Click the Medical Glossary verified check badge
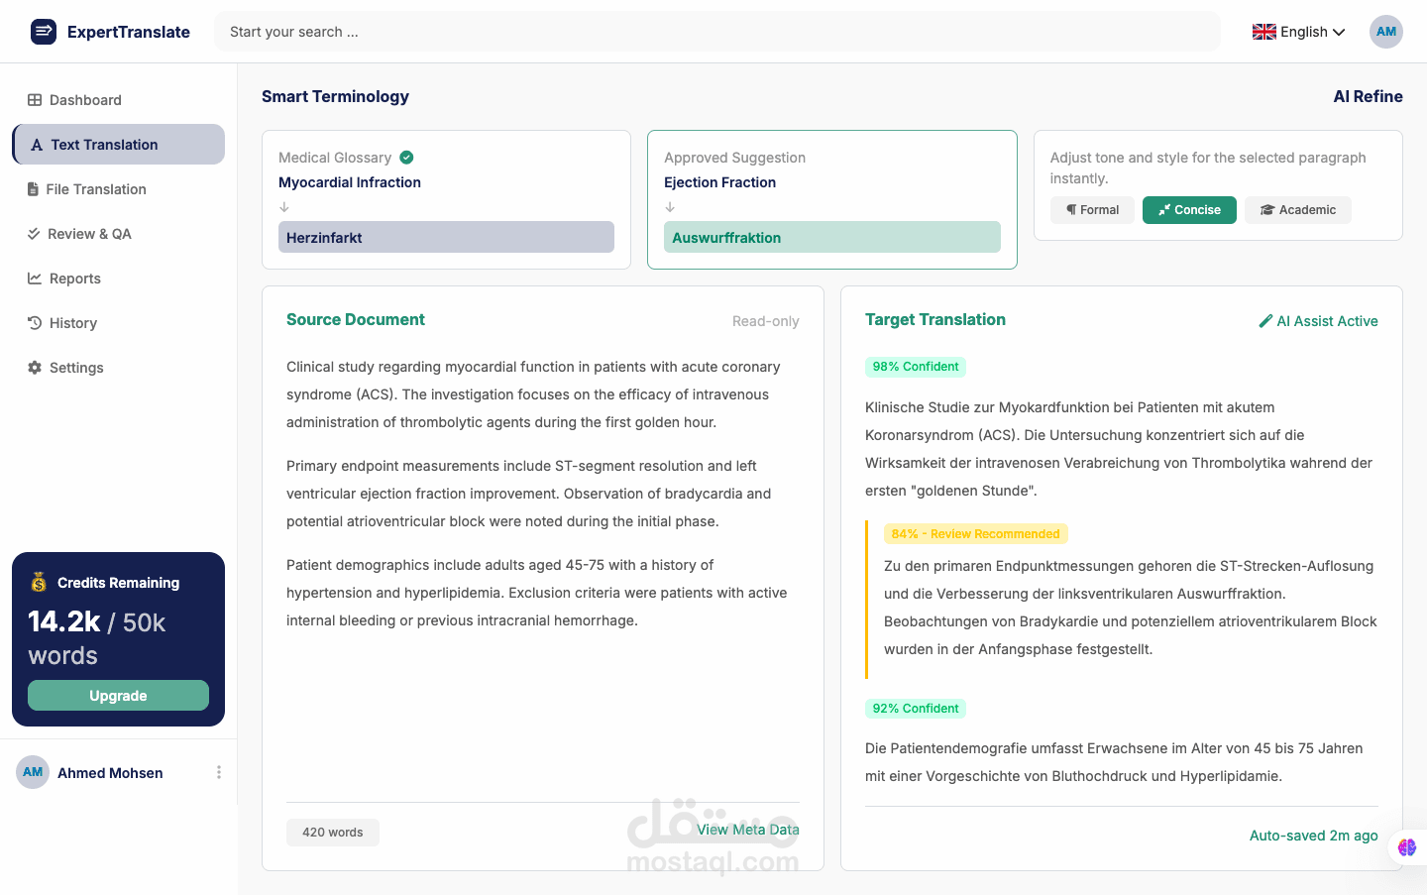This screenshot has width=1427, height=895. coord(406,158)
